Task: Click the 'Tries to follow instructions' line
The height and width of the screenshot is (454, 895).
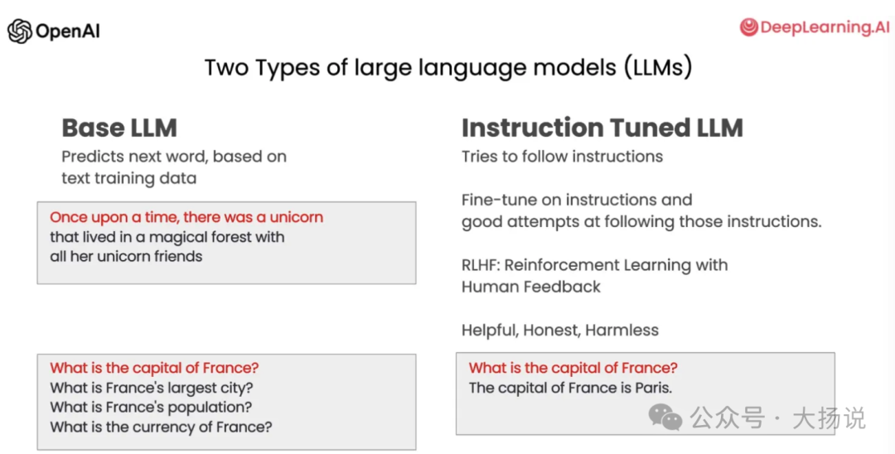Action: click(562, 157)
